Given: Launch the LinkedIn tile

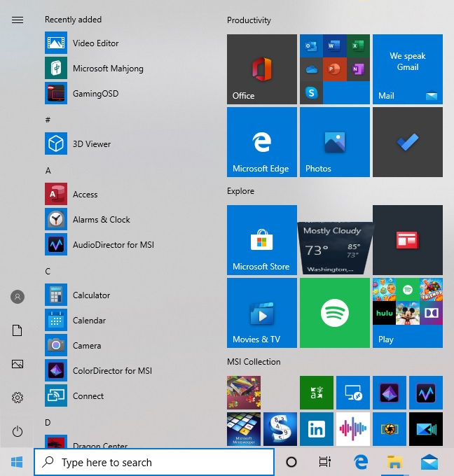Looking at the screenshot, I should [317, 429].
